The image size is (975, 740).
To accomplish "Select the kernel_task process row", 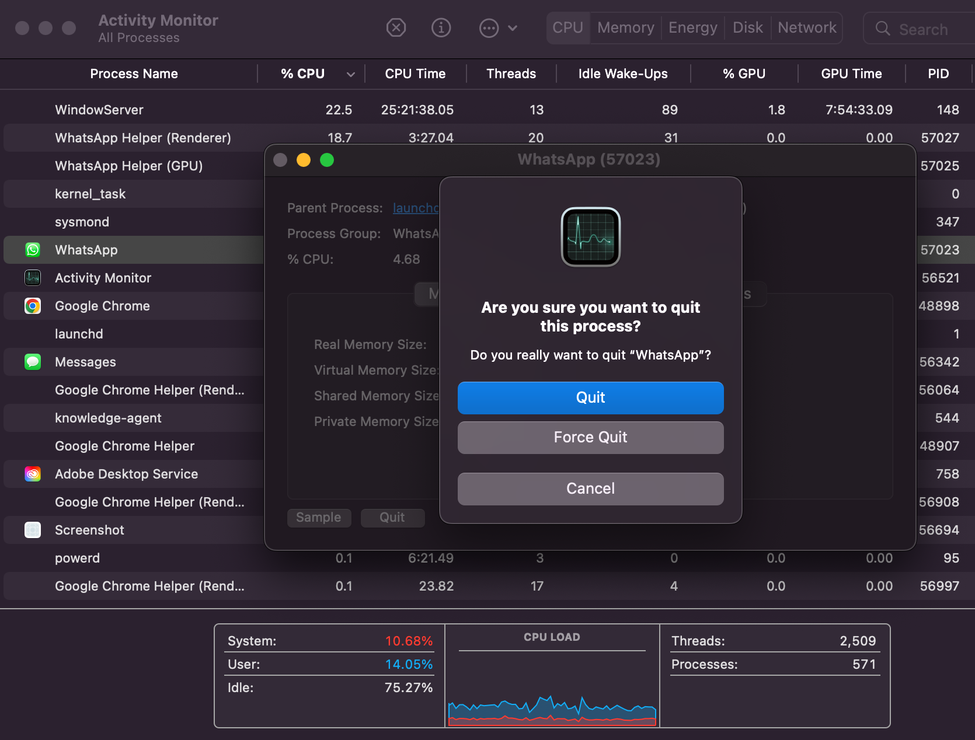I will 133,194.
